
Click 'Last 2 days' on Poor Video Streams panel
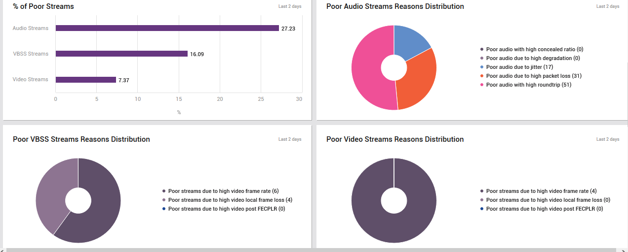point(608,139)
